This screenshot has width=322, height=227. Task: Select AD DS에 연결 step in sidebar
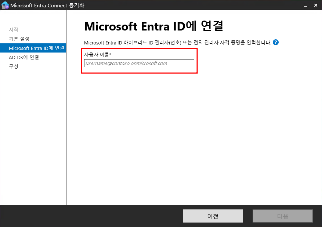24,57
